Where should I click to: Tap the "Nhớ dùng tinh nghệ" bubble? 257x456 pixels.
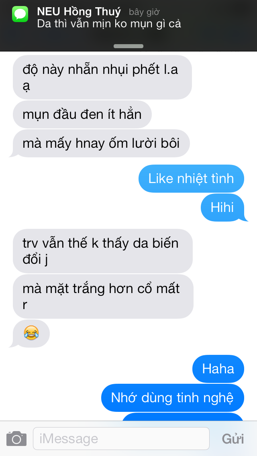point(173,398)
